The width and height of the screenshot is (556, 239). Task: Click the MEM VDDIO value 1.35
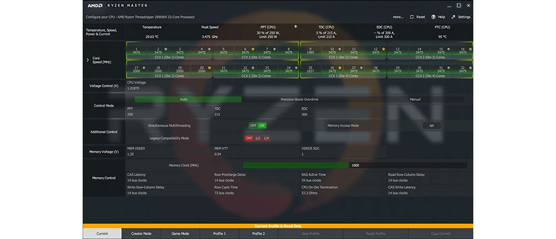(130, 154)
